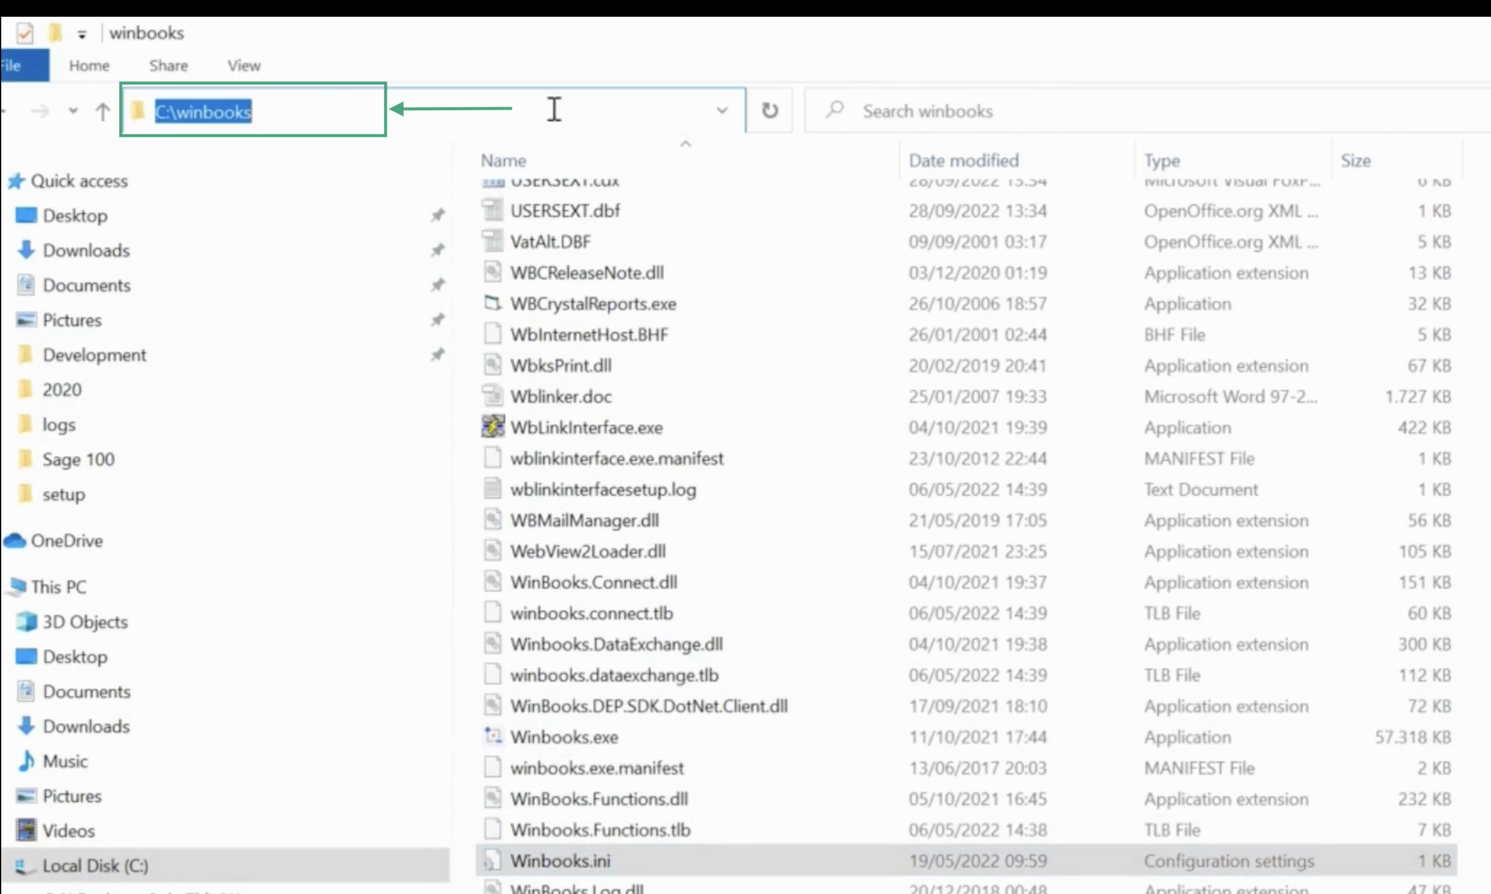Click the Properties checkmark icon in title bar
Image resolution: width=1491 pixels, height=894 pixels.
25,32
